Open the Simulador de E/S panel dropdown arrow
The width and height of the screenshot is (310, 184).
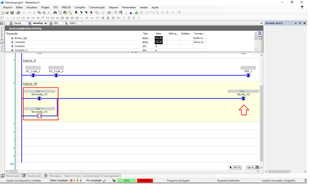pos(296,23)
